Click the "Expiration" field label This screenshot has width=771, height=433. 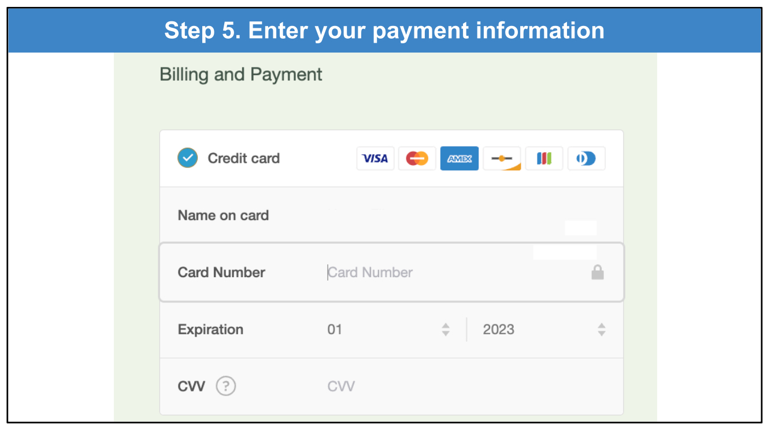pyautogui.click(x=210, y=330)
